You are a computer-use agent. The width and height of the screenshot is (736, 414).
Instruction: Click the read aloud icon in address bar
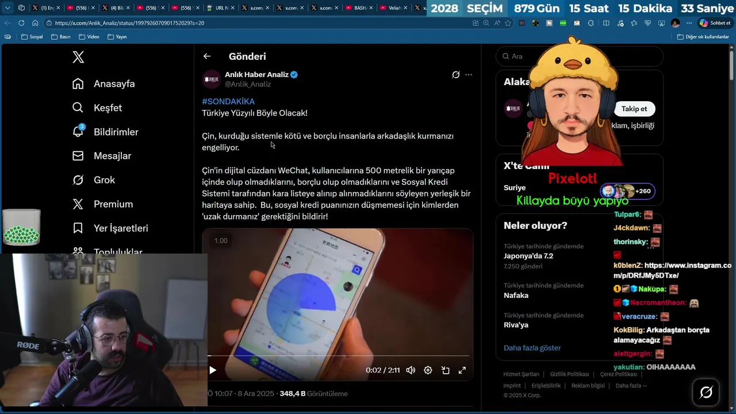[x=497, y=23]
